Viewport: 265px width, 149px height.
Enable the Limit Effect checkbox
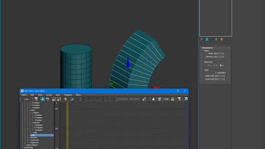[216, 73]
